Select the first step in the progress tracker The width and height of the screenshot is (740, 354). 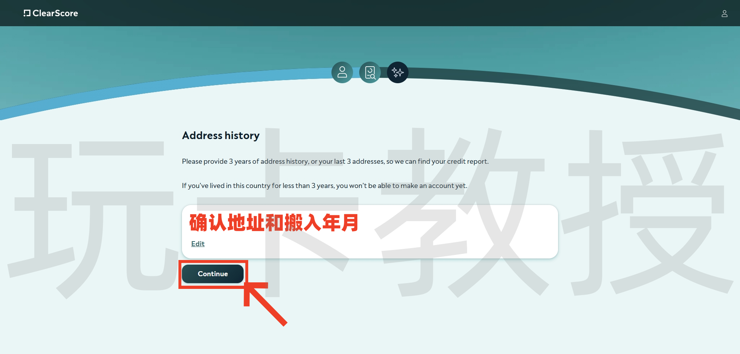click(342, 72)
